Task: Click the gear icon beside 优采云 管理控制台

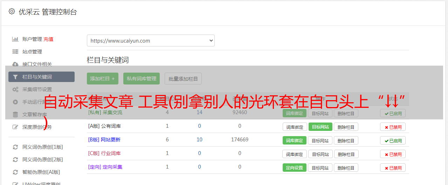Action: tap(12, 12)
